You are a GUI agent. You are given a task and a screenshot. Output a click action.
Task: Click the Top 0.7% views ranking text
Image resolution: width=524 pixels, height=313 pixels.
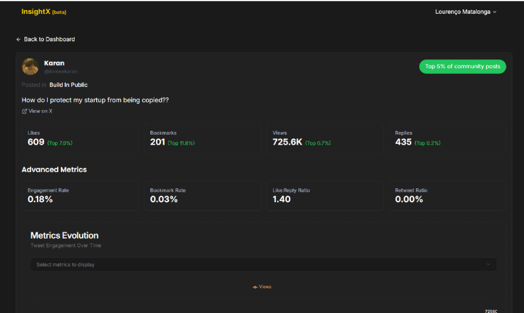pyautogui.click(x=318, y=143)
